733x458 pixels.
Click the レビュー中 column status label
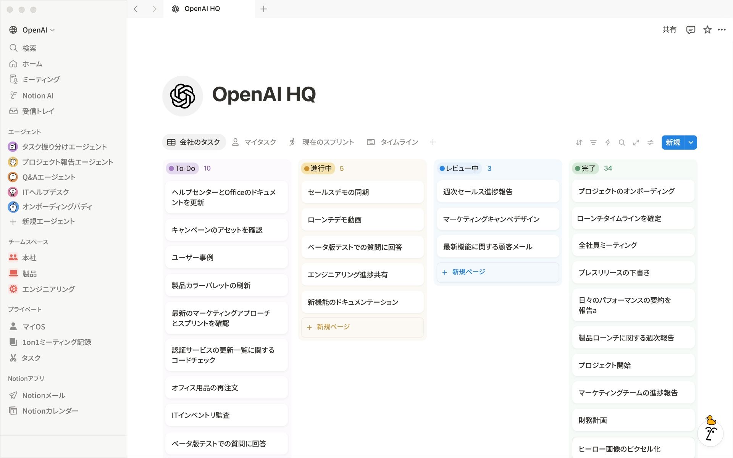click(459, 168)
